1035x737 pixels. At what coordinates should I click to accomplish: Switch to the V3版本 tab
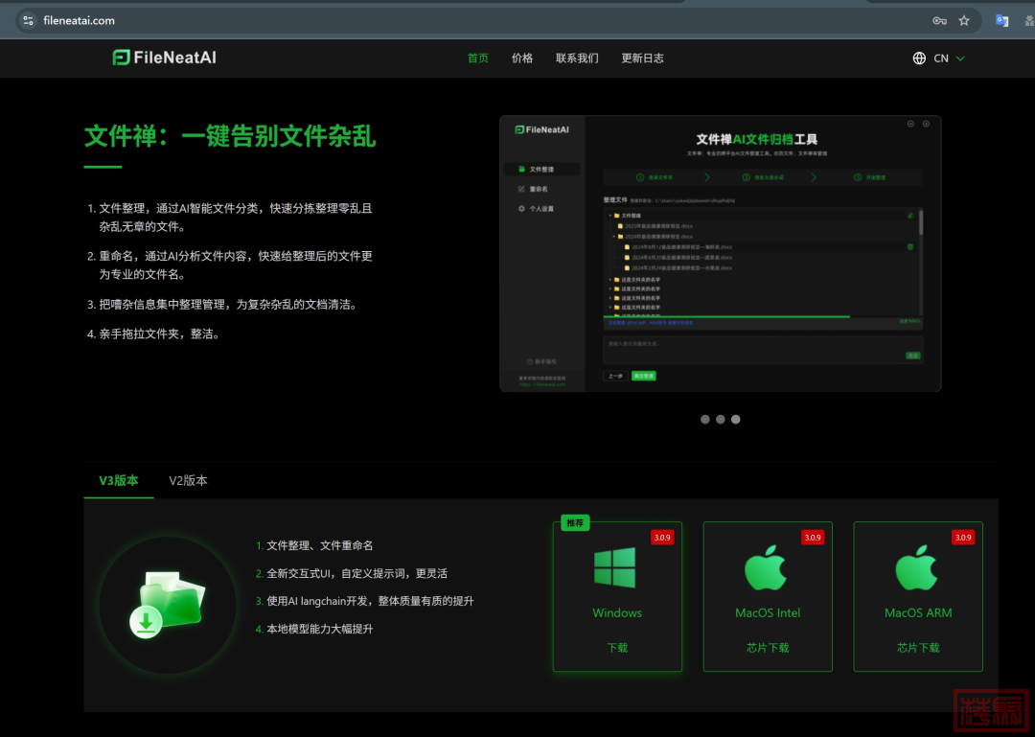click(119, 480)
